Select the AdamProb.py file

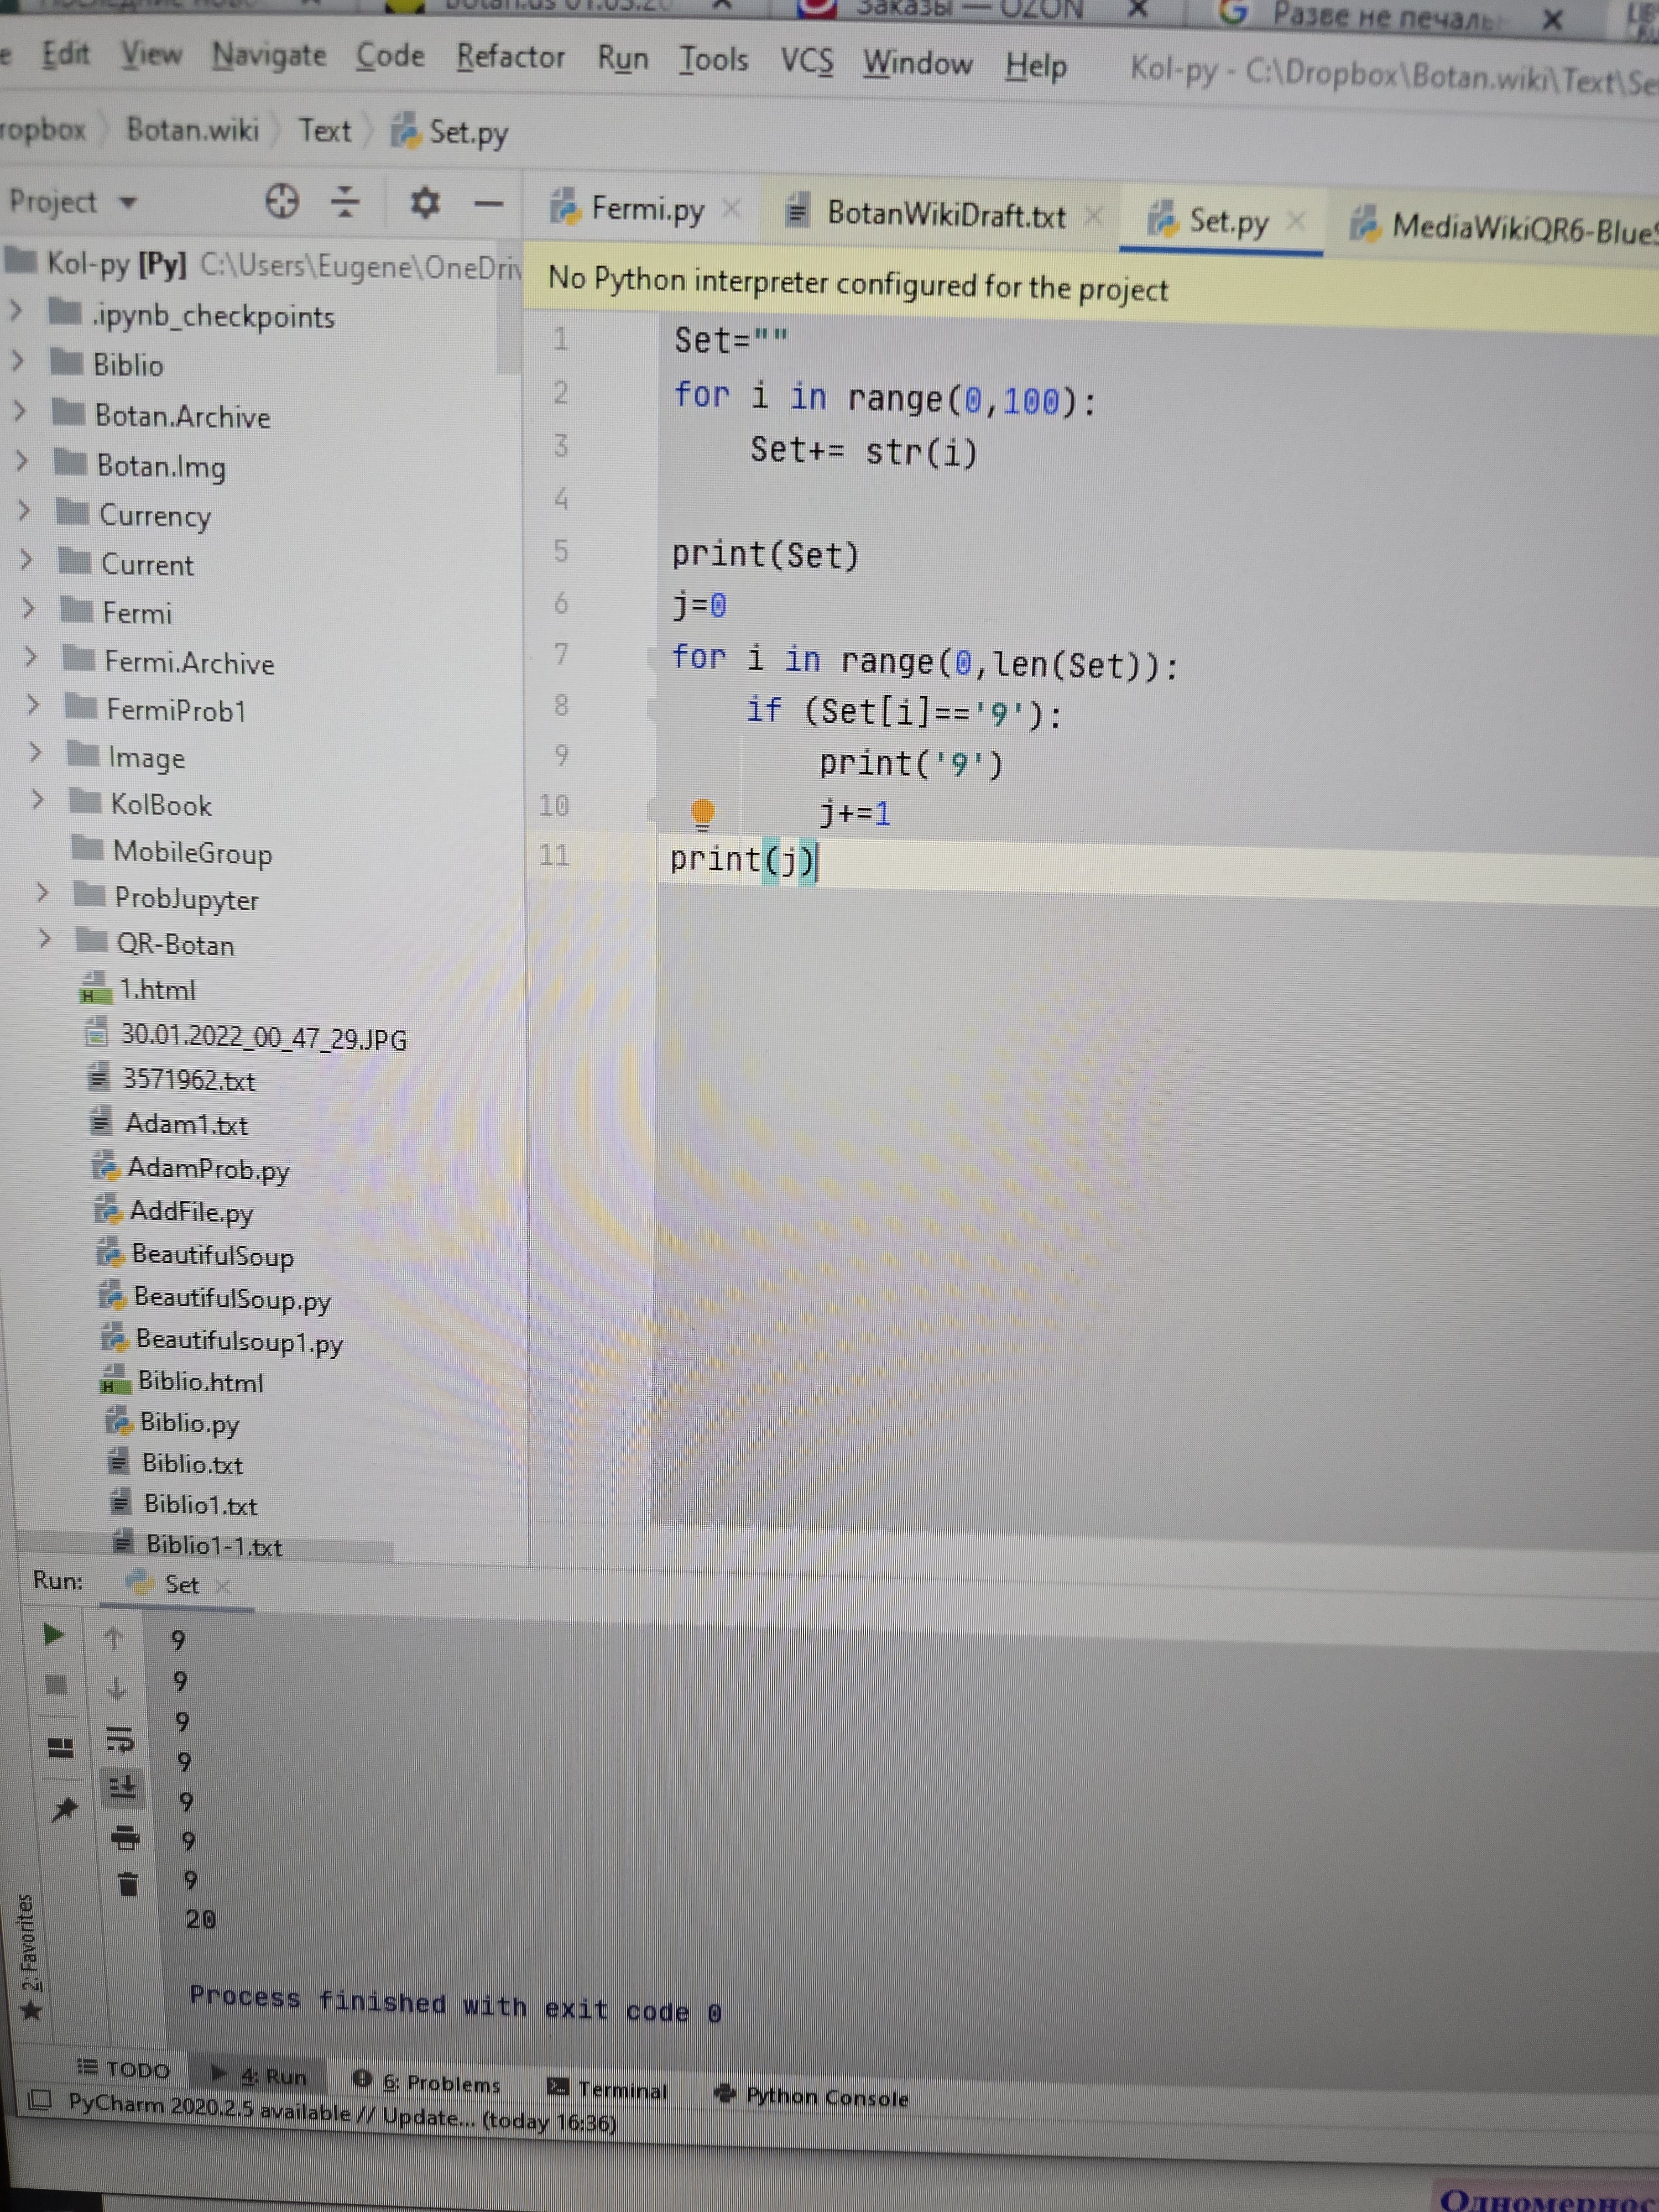208,1168
